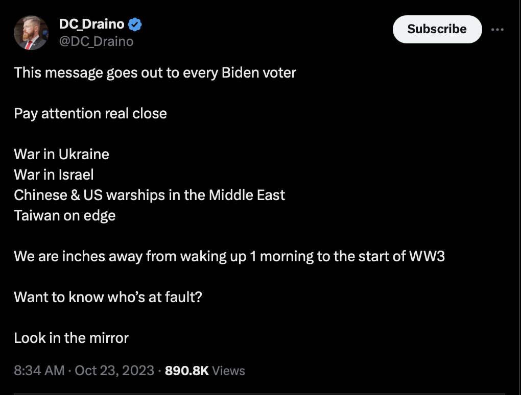This screenshot has width=521, height=395.
Task: Click the blue verified checkmark badge
Action: (x=135, y=24)
